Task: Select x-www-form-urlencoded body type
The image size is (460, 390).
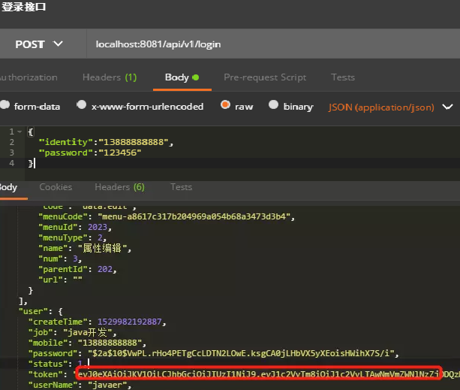Action: pos(81,105)
